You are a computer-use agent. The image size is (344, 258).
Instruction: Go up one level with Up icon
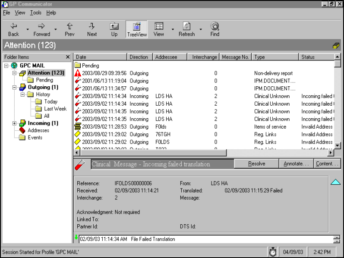point(114,26)
